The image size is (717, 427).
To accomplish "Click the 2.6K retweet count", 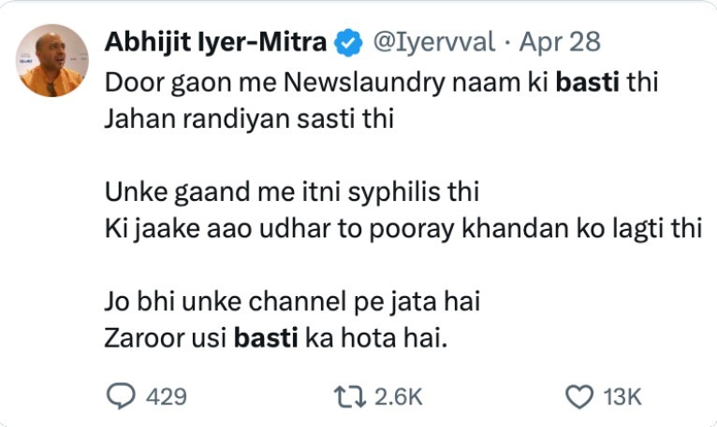I will [x=399, y=396].
